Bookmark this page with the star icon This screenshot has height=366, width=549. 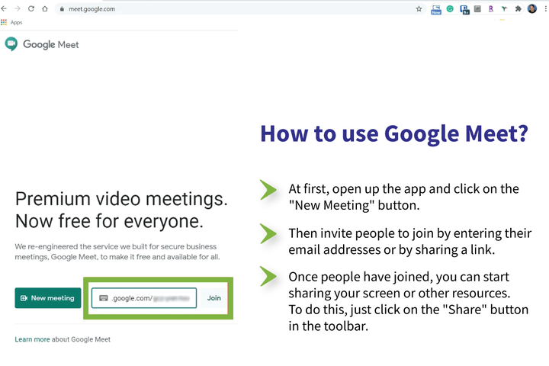419,9
